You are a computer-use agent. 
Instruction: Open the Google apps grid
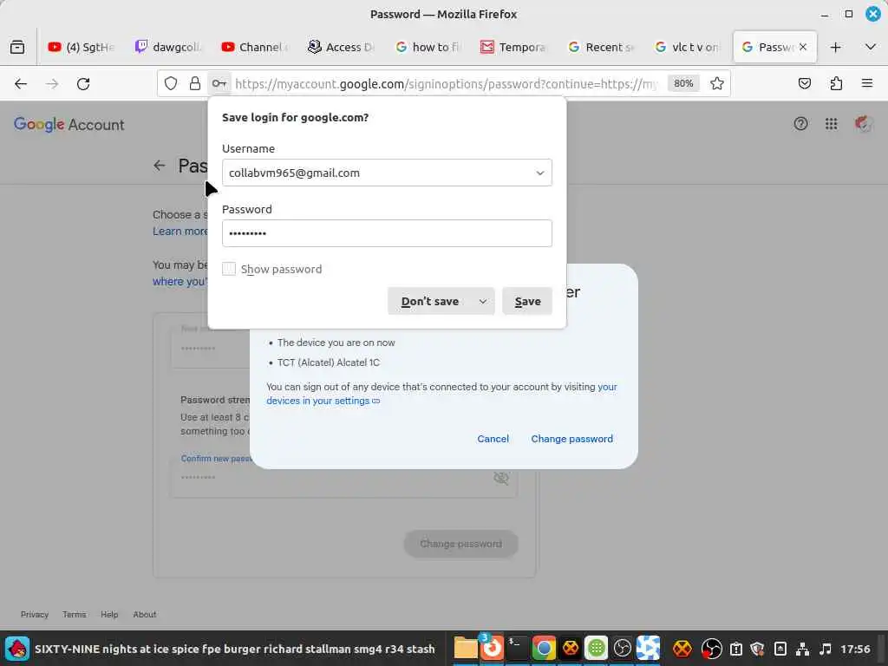(x=831, y=124)
